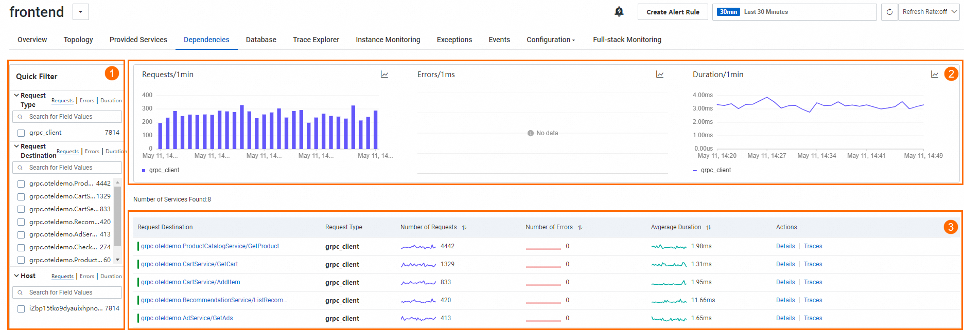This screenshot has height=330, width=964.
Task: Select the Dependencies tab
Action: pyautogui.click(x=206, y=40)
